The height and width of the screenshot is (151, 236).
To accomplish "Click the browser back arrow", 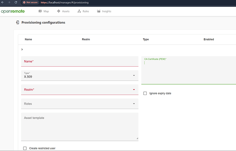I will [3, 2].
